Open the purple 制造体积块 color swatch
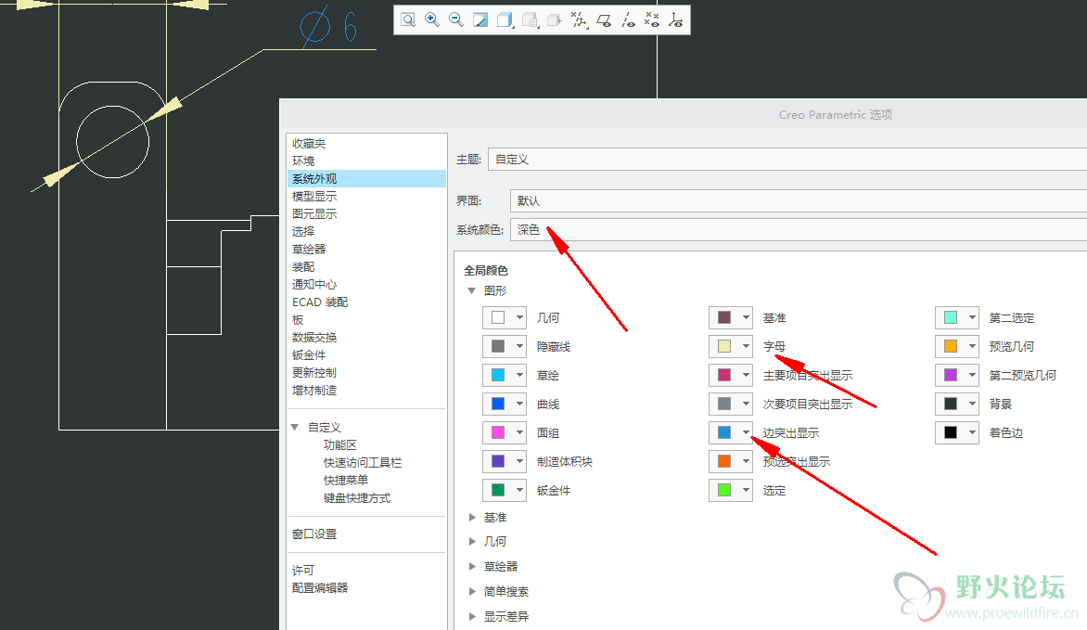This screenshot has width=1087, height=630. click(504, 461)
